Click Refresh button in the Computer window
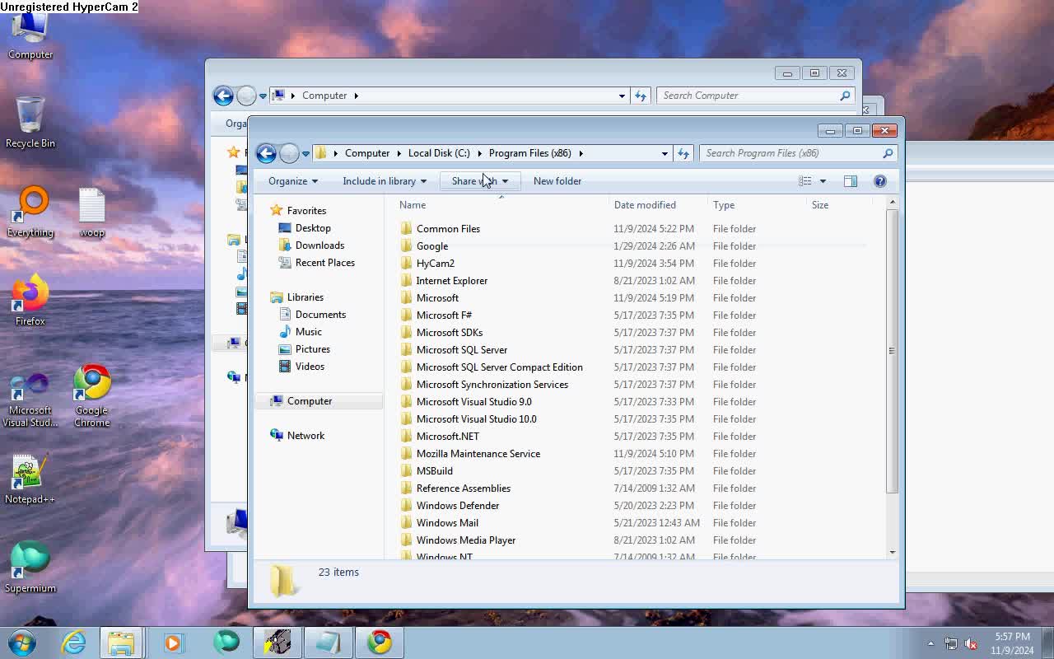This screenshot has width=1054, height=659. (x=640, y=96)
